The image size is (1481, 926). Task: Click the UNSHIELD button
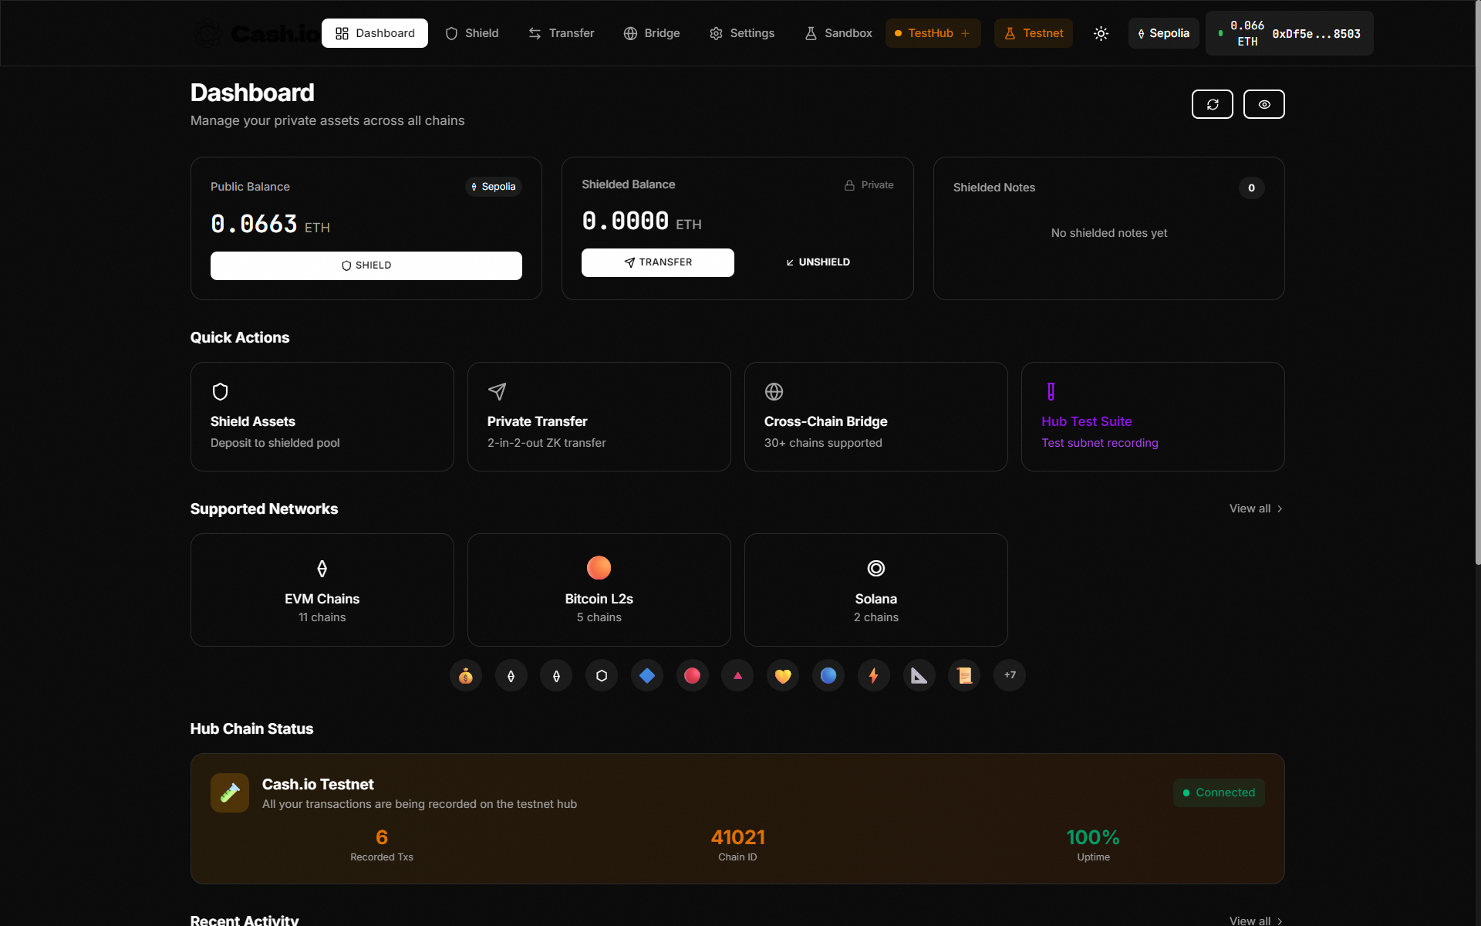818,262
